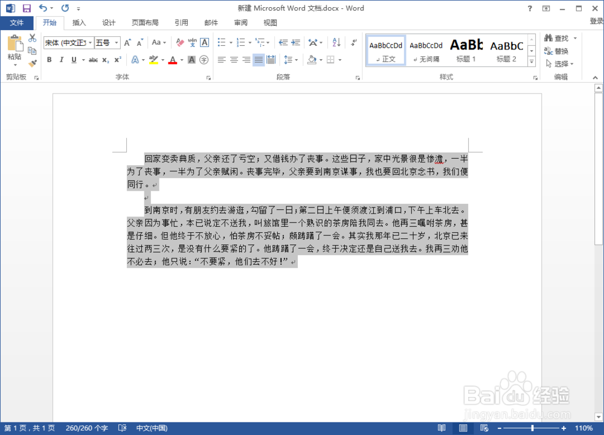Switch to the 引用 References tab
604x435 pixels.
(x=181, y=23)
